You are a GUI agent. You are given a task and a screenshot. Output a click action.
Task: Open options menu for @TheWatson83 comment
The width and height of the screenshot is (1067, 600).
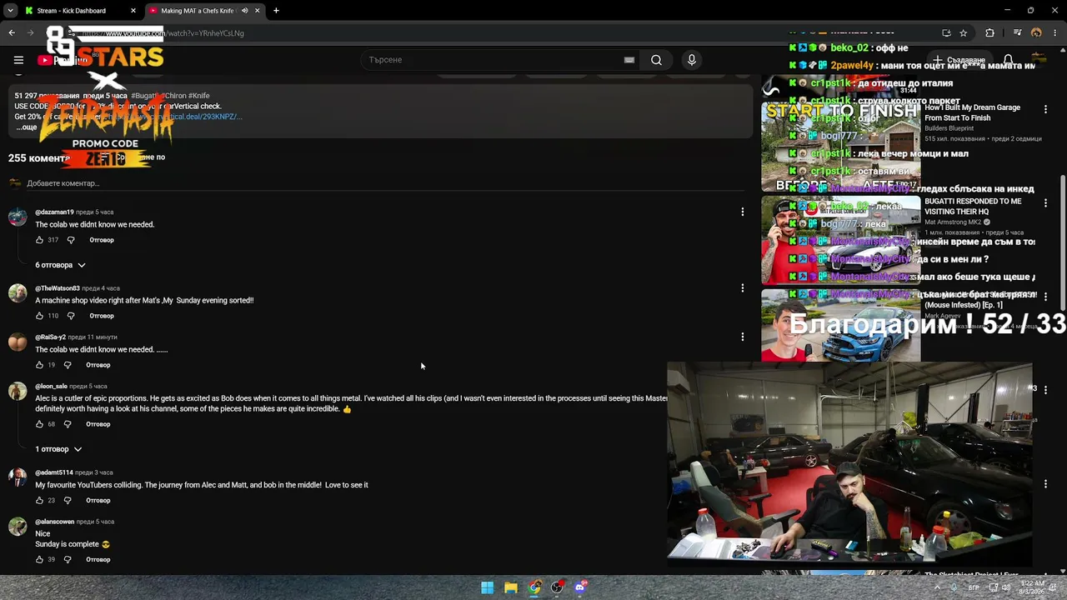pos(743,287)
